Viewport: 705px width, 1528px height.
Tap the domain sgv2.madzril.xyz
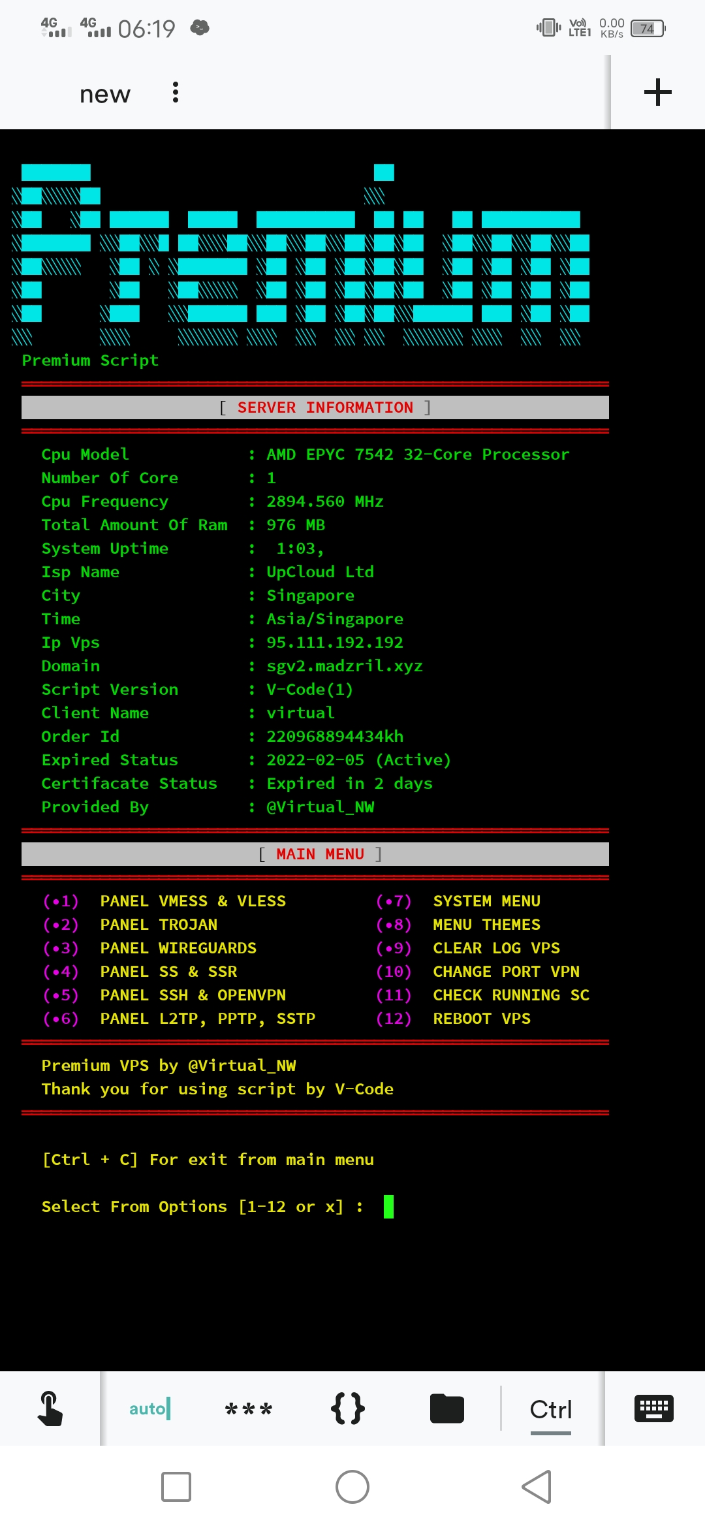[345, 666]
